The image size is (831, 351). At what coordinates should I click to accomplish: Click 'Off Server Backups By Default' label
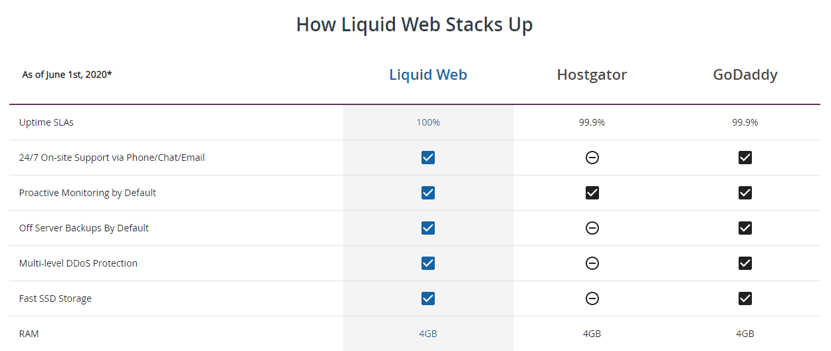(x=84, y=228)
